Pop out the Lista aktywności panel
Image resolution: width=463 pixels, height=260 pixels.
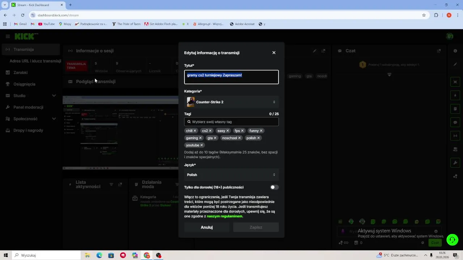120,185
